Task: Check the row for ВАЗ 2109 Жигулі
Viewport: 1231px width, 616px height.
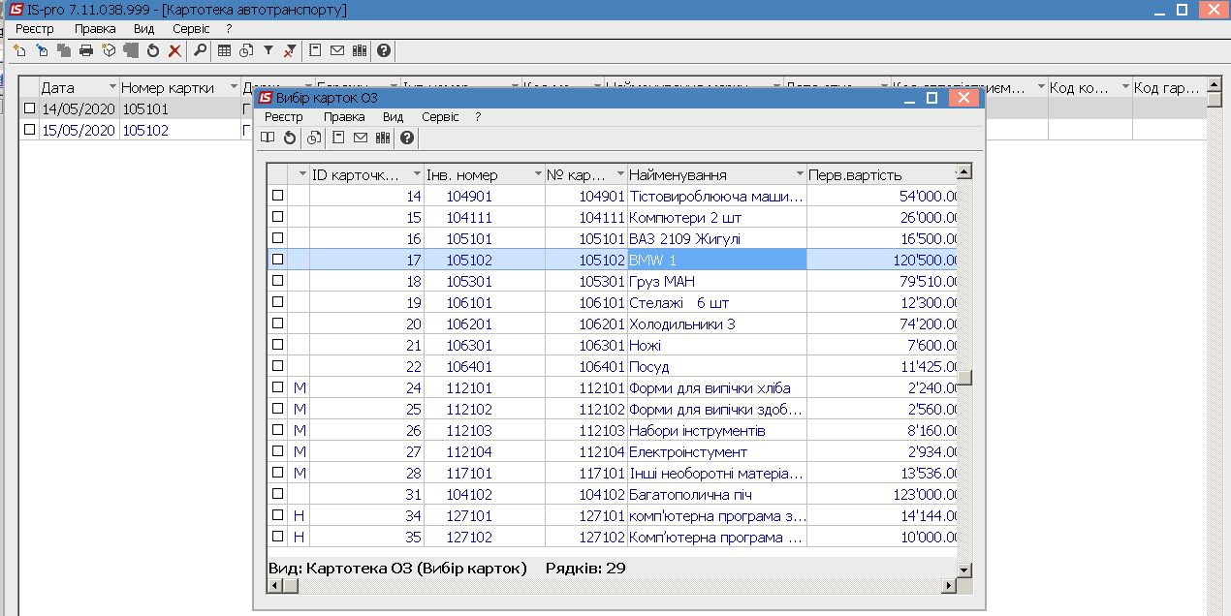Action: tap(277, 238)
